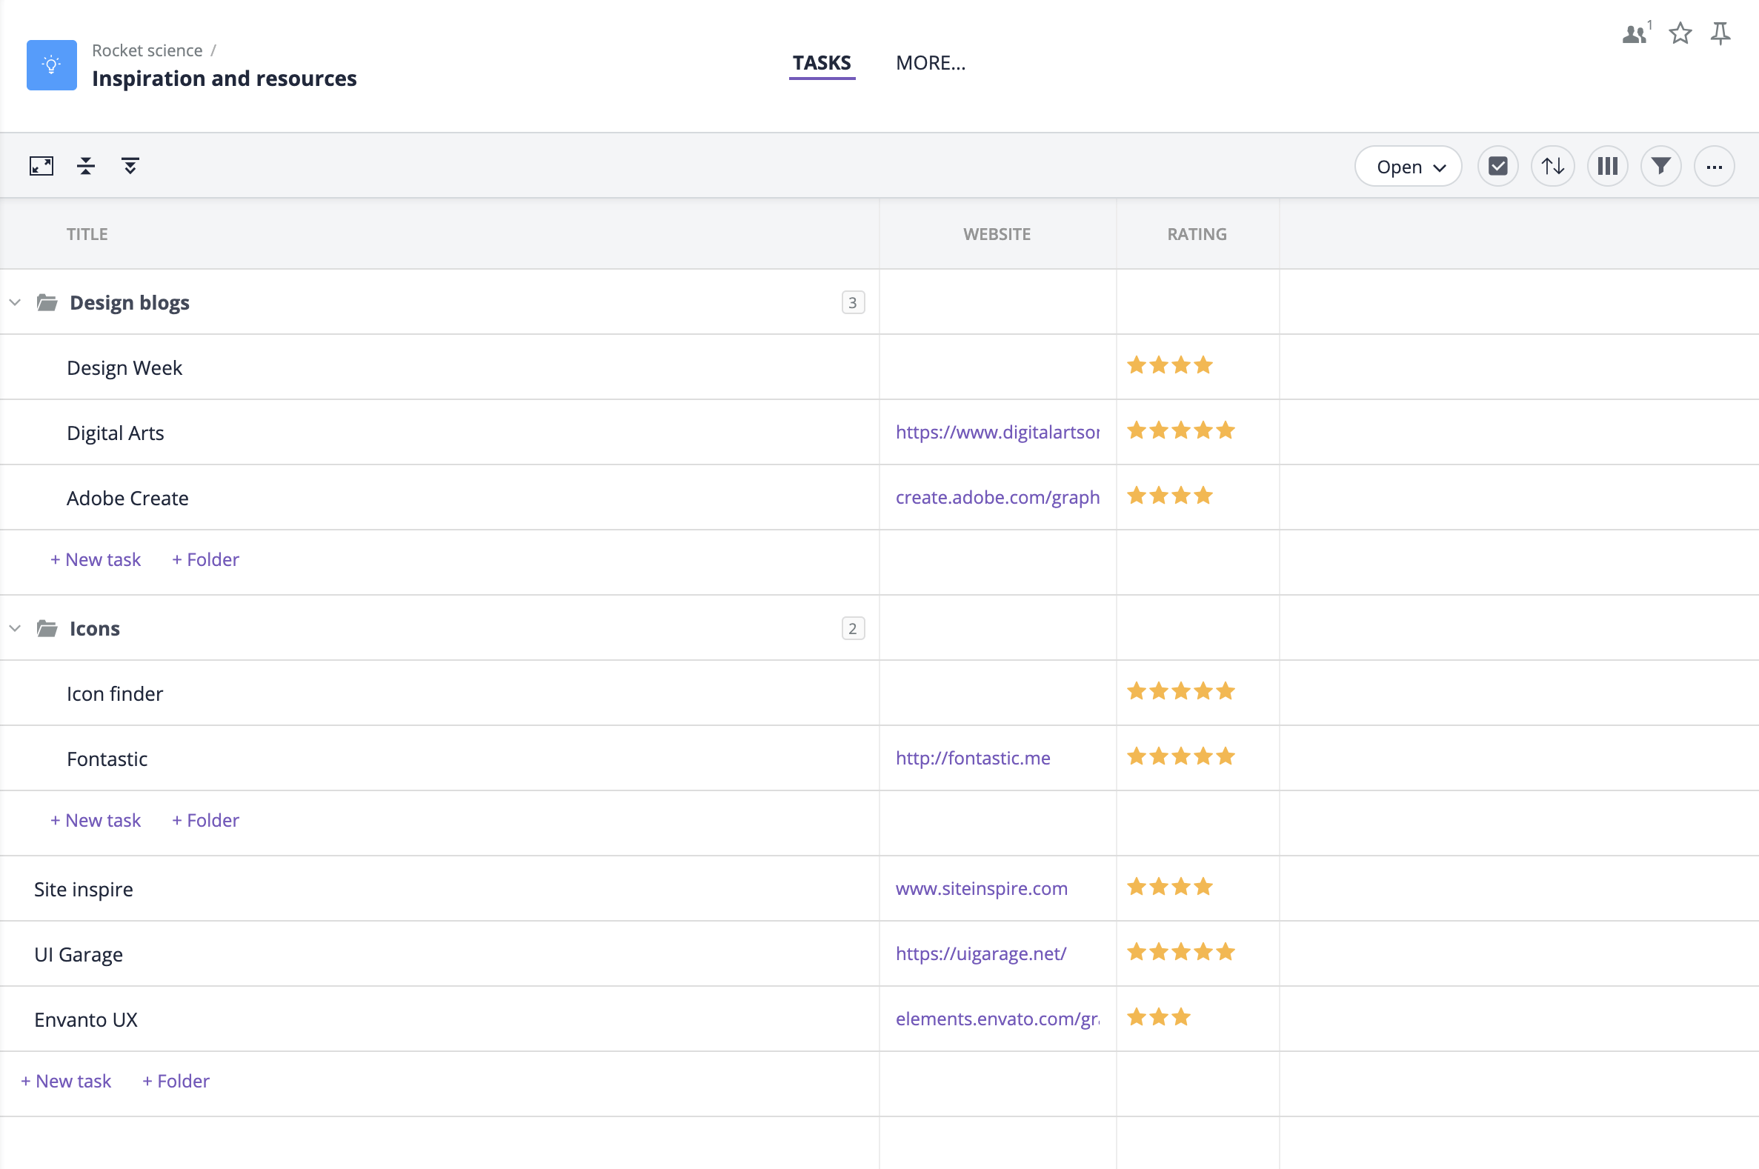Image resolution: width=1759 pixels, height=1169 pixels.
Task: Switch to the TASKS tab
Action: tap(822, 64)
